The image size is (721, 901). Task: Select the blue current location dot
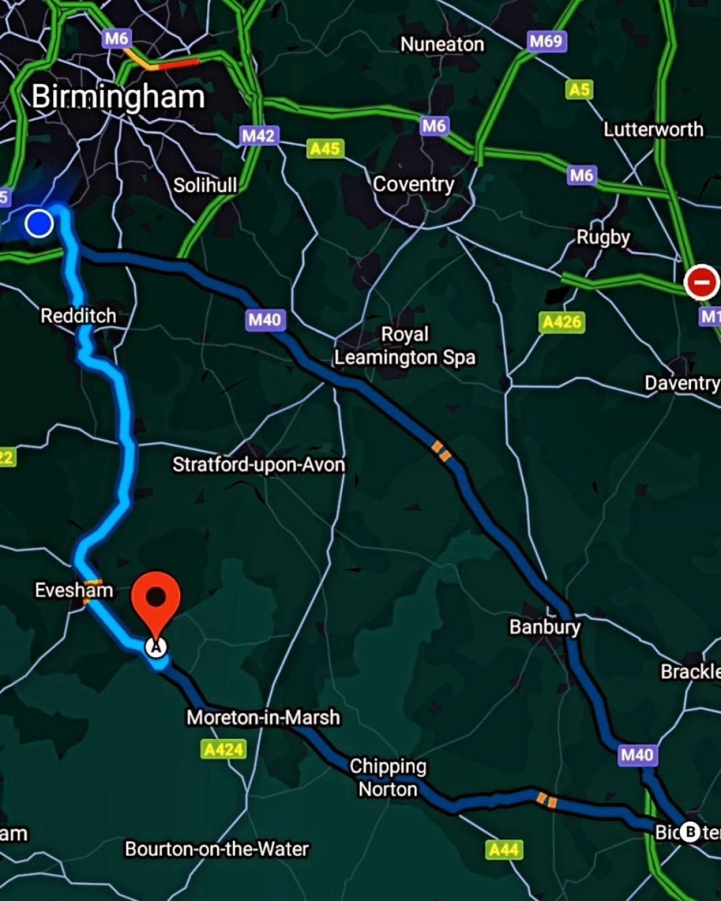coord(39,223)
